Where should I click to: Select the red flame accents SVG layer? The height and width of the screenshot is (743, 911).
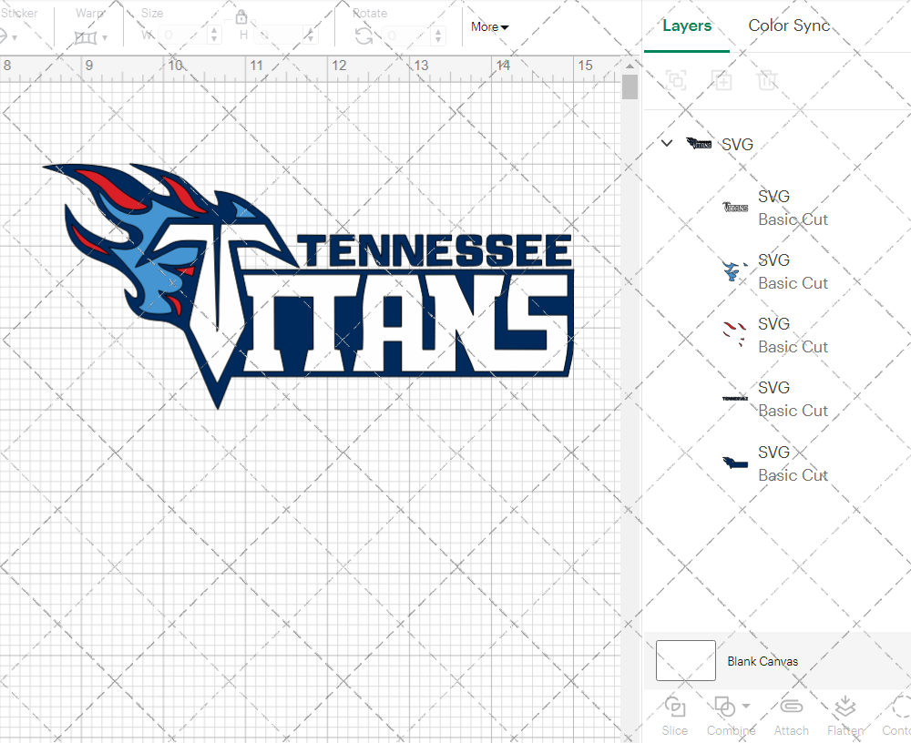tap(776, 335)
